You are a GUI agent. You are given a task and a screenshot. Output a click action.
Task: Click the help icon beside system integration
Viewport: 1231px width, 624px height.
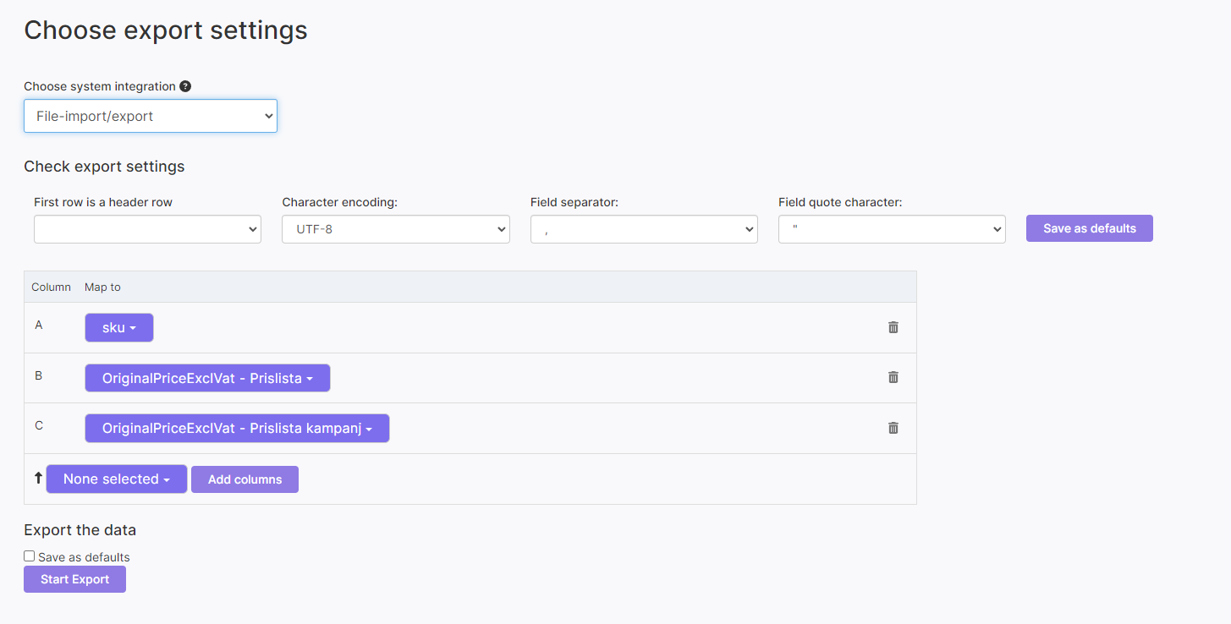pyautogui.click(x=185, y=86)
